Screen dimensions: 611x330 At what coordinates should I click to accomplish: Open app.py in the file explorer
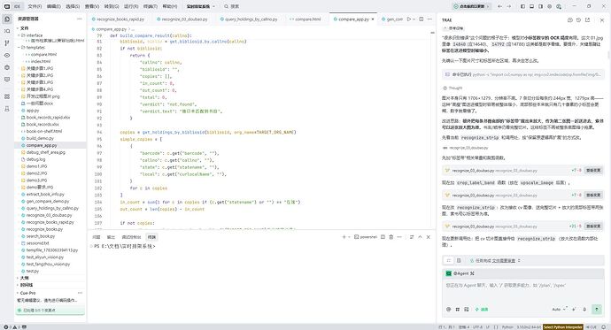coord(33,111)
